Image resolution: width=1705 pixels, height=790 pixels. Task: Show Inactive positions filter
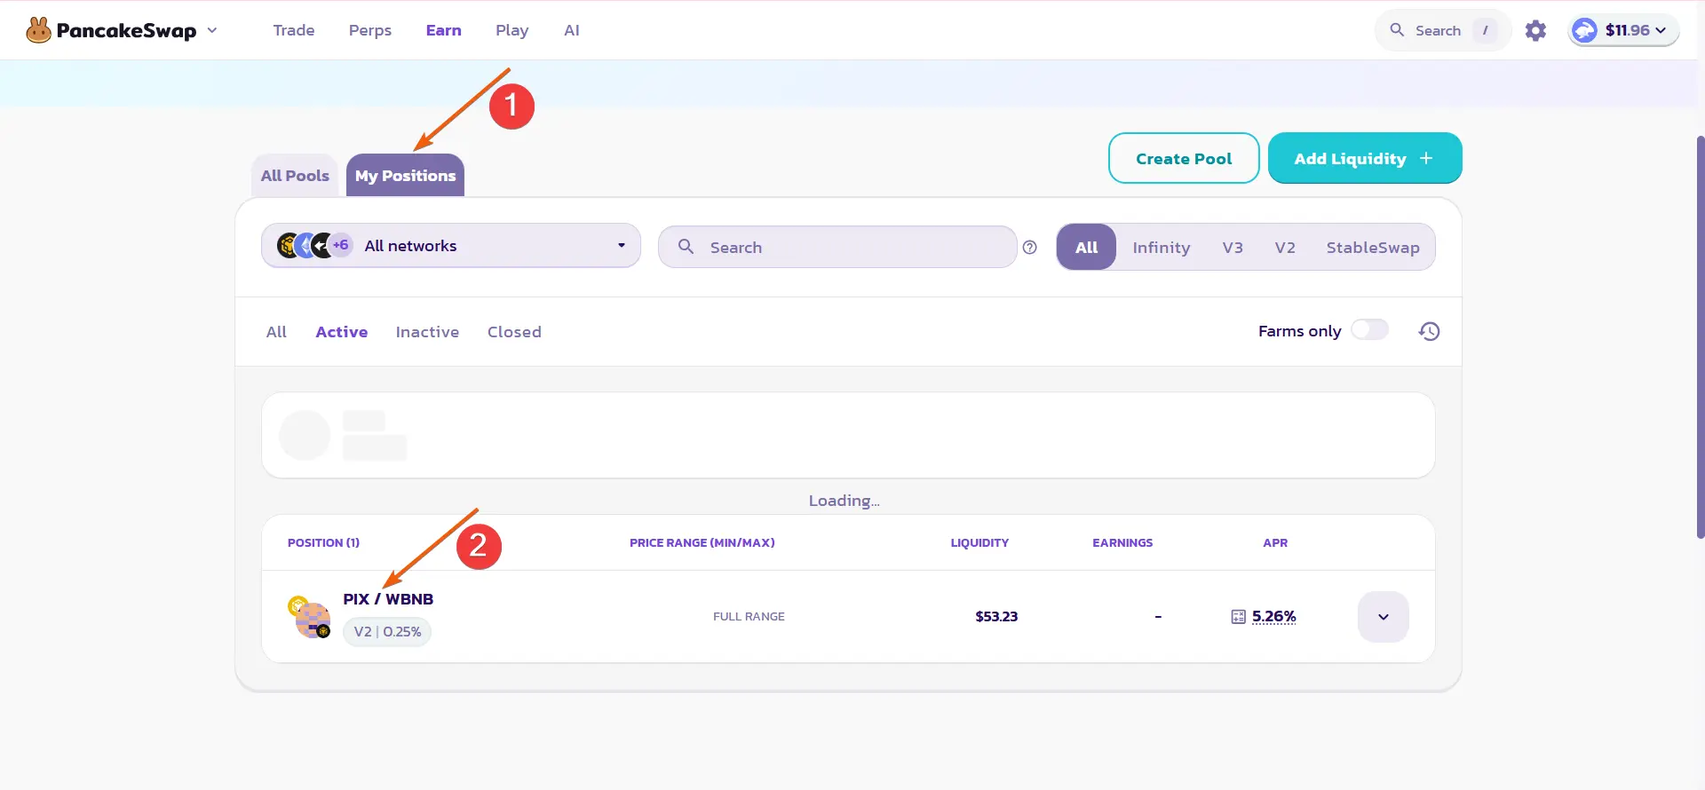coord(427,332)
